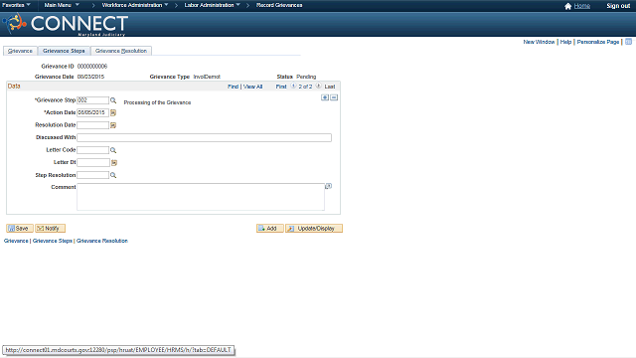
Task: Show next row arrow in Data header
Action: point(318,87)
